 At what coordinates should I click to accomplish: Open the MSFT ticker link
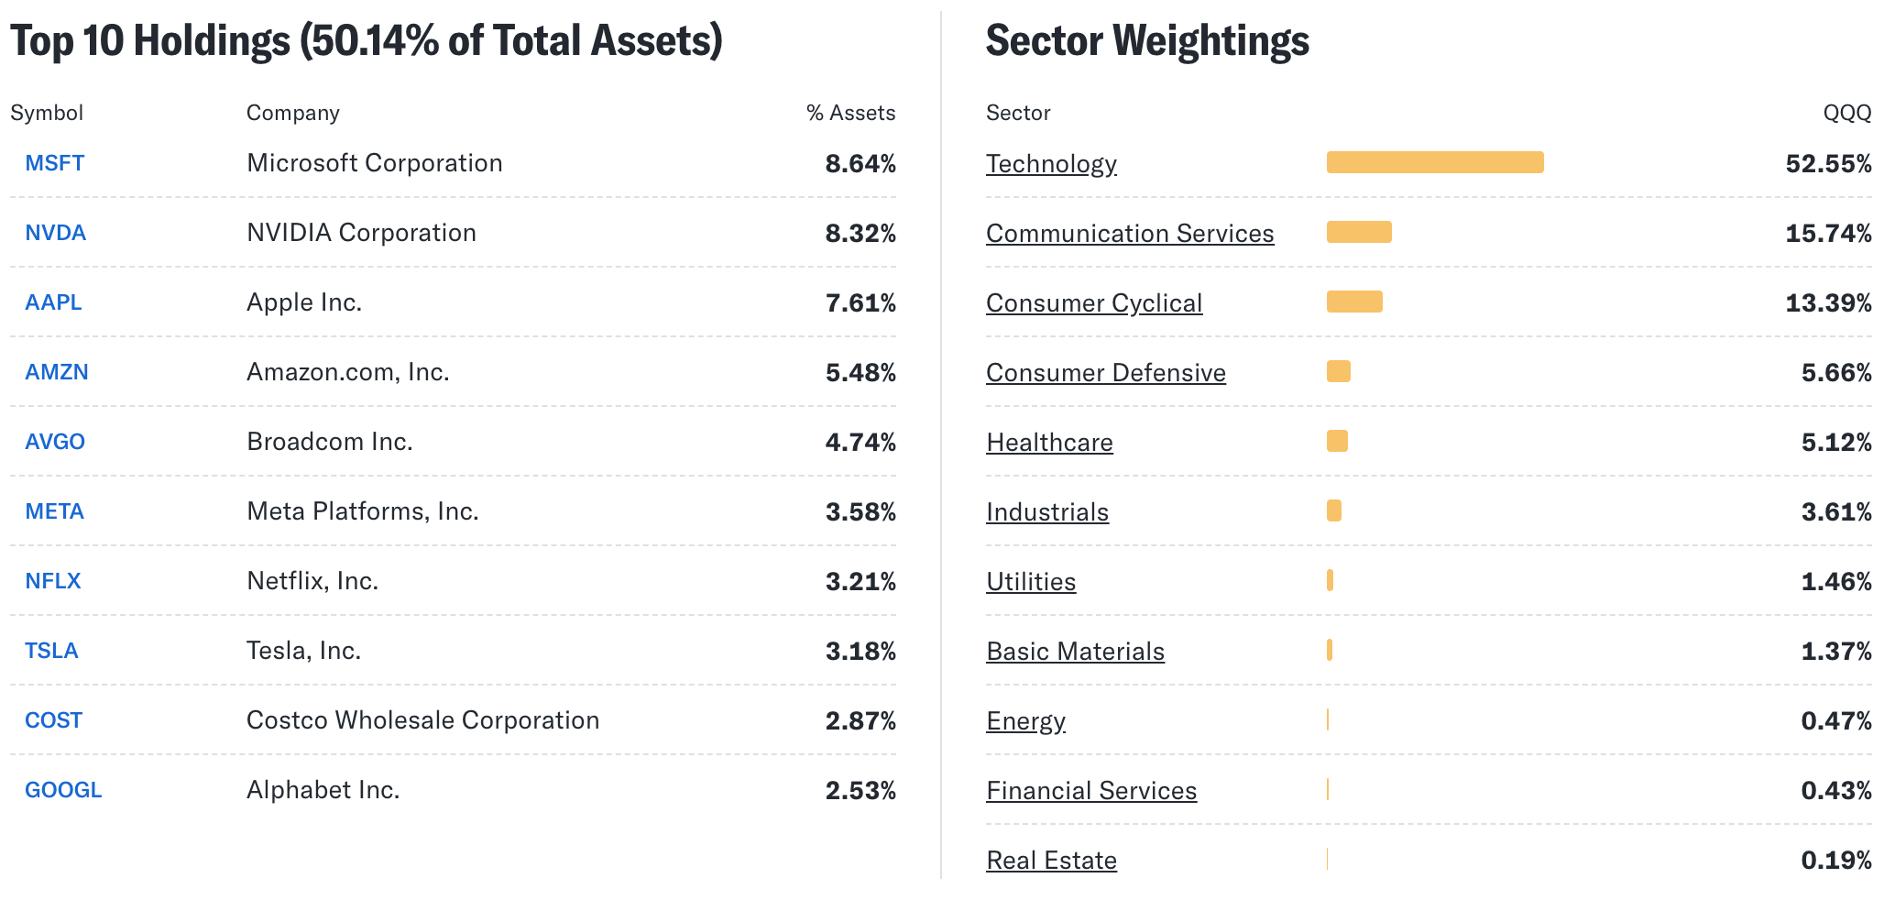pos(54,162)
